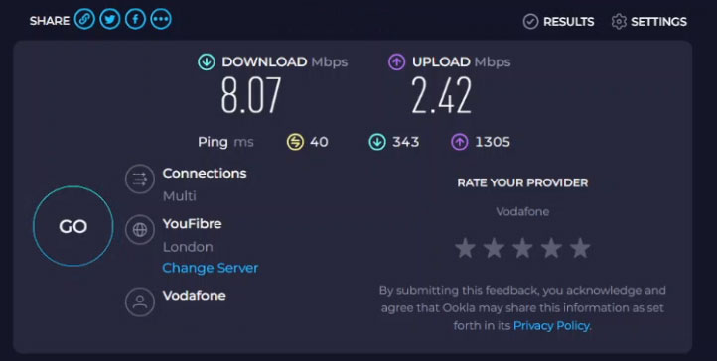Open the RESULTS menu item
Viewport: 717px width, 361px height.
pyautogui.click(x=568, y=22)
